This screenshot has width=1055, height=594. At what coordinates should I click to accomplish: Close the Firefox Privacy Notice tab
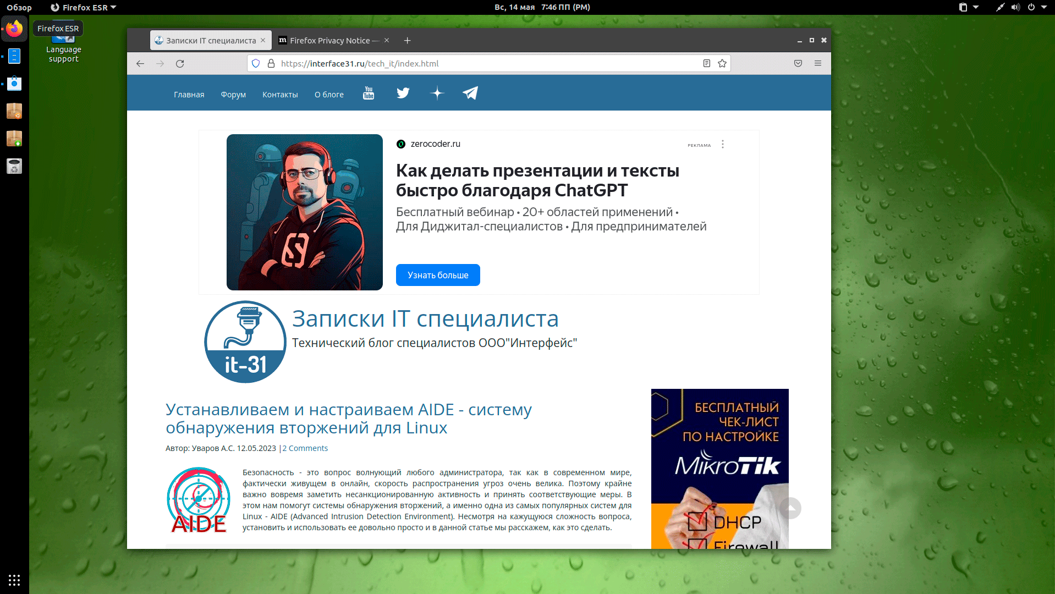[x=387, y=40]
